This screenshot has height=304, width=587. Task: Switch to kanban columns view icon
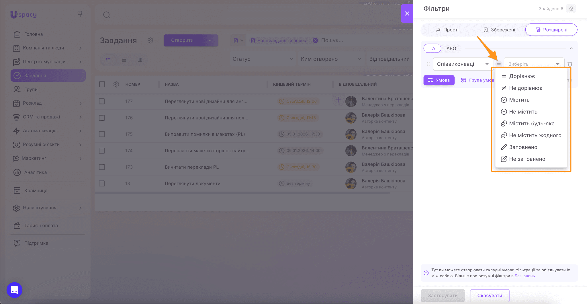(x=140, y=60)
